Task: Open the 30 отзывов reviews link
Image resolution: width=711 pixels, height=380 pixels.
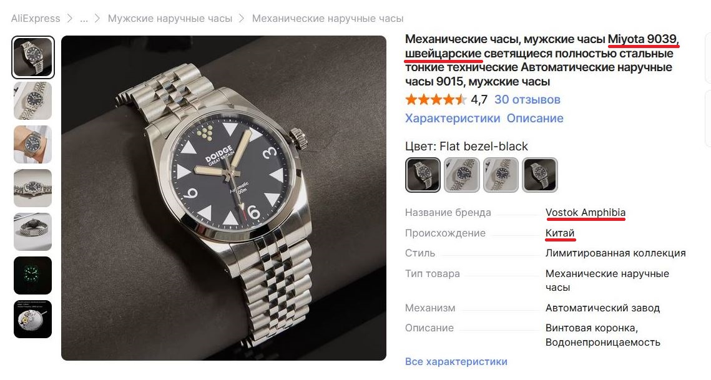Action: pyautogui.click(x=527, y=99)
